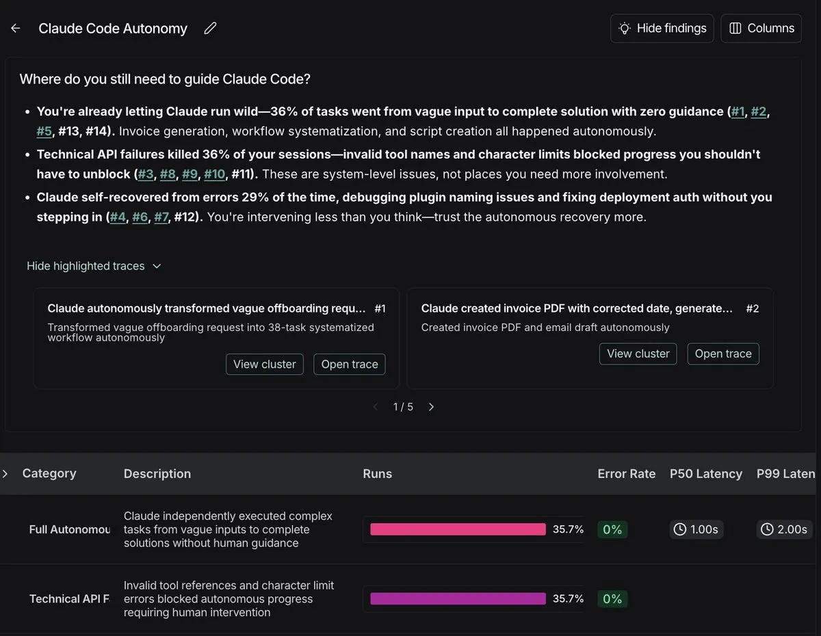Viewport: 821px width, 636px height.
Task: Click Full Autonomous row description text
Action: coord(228,529)
